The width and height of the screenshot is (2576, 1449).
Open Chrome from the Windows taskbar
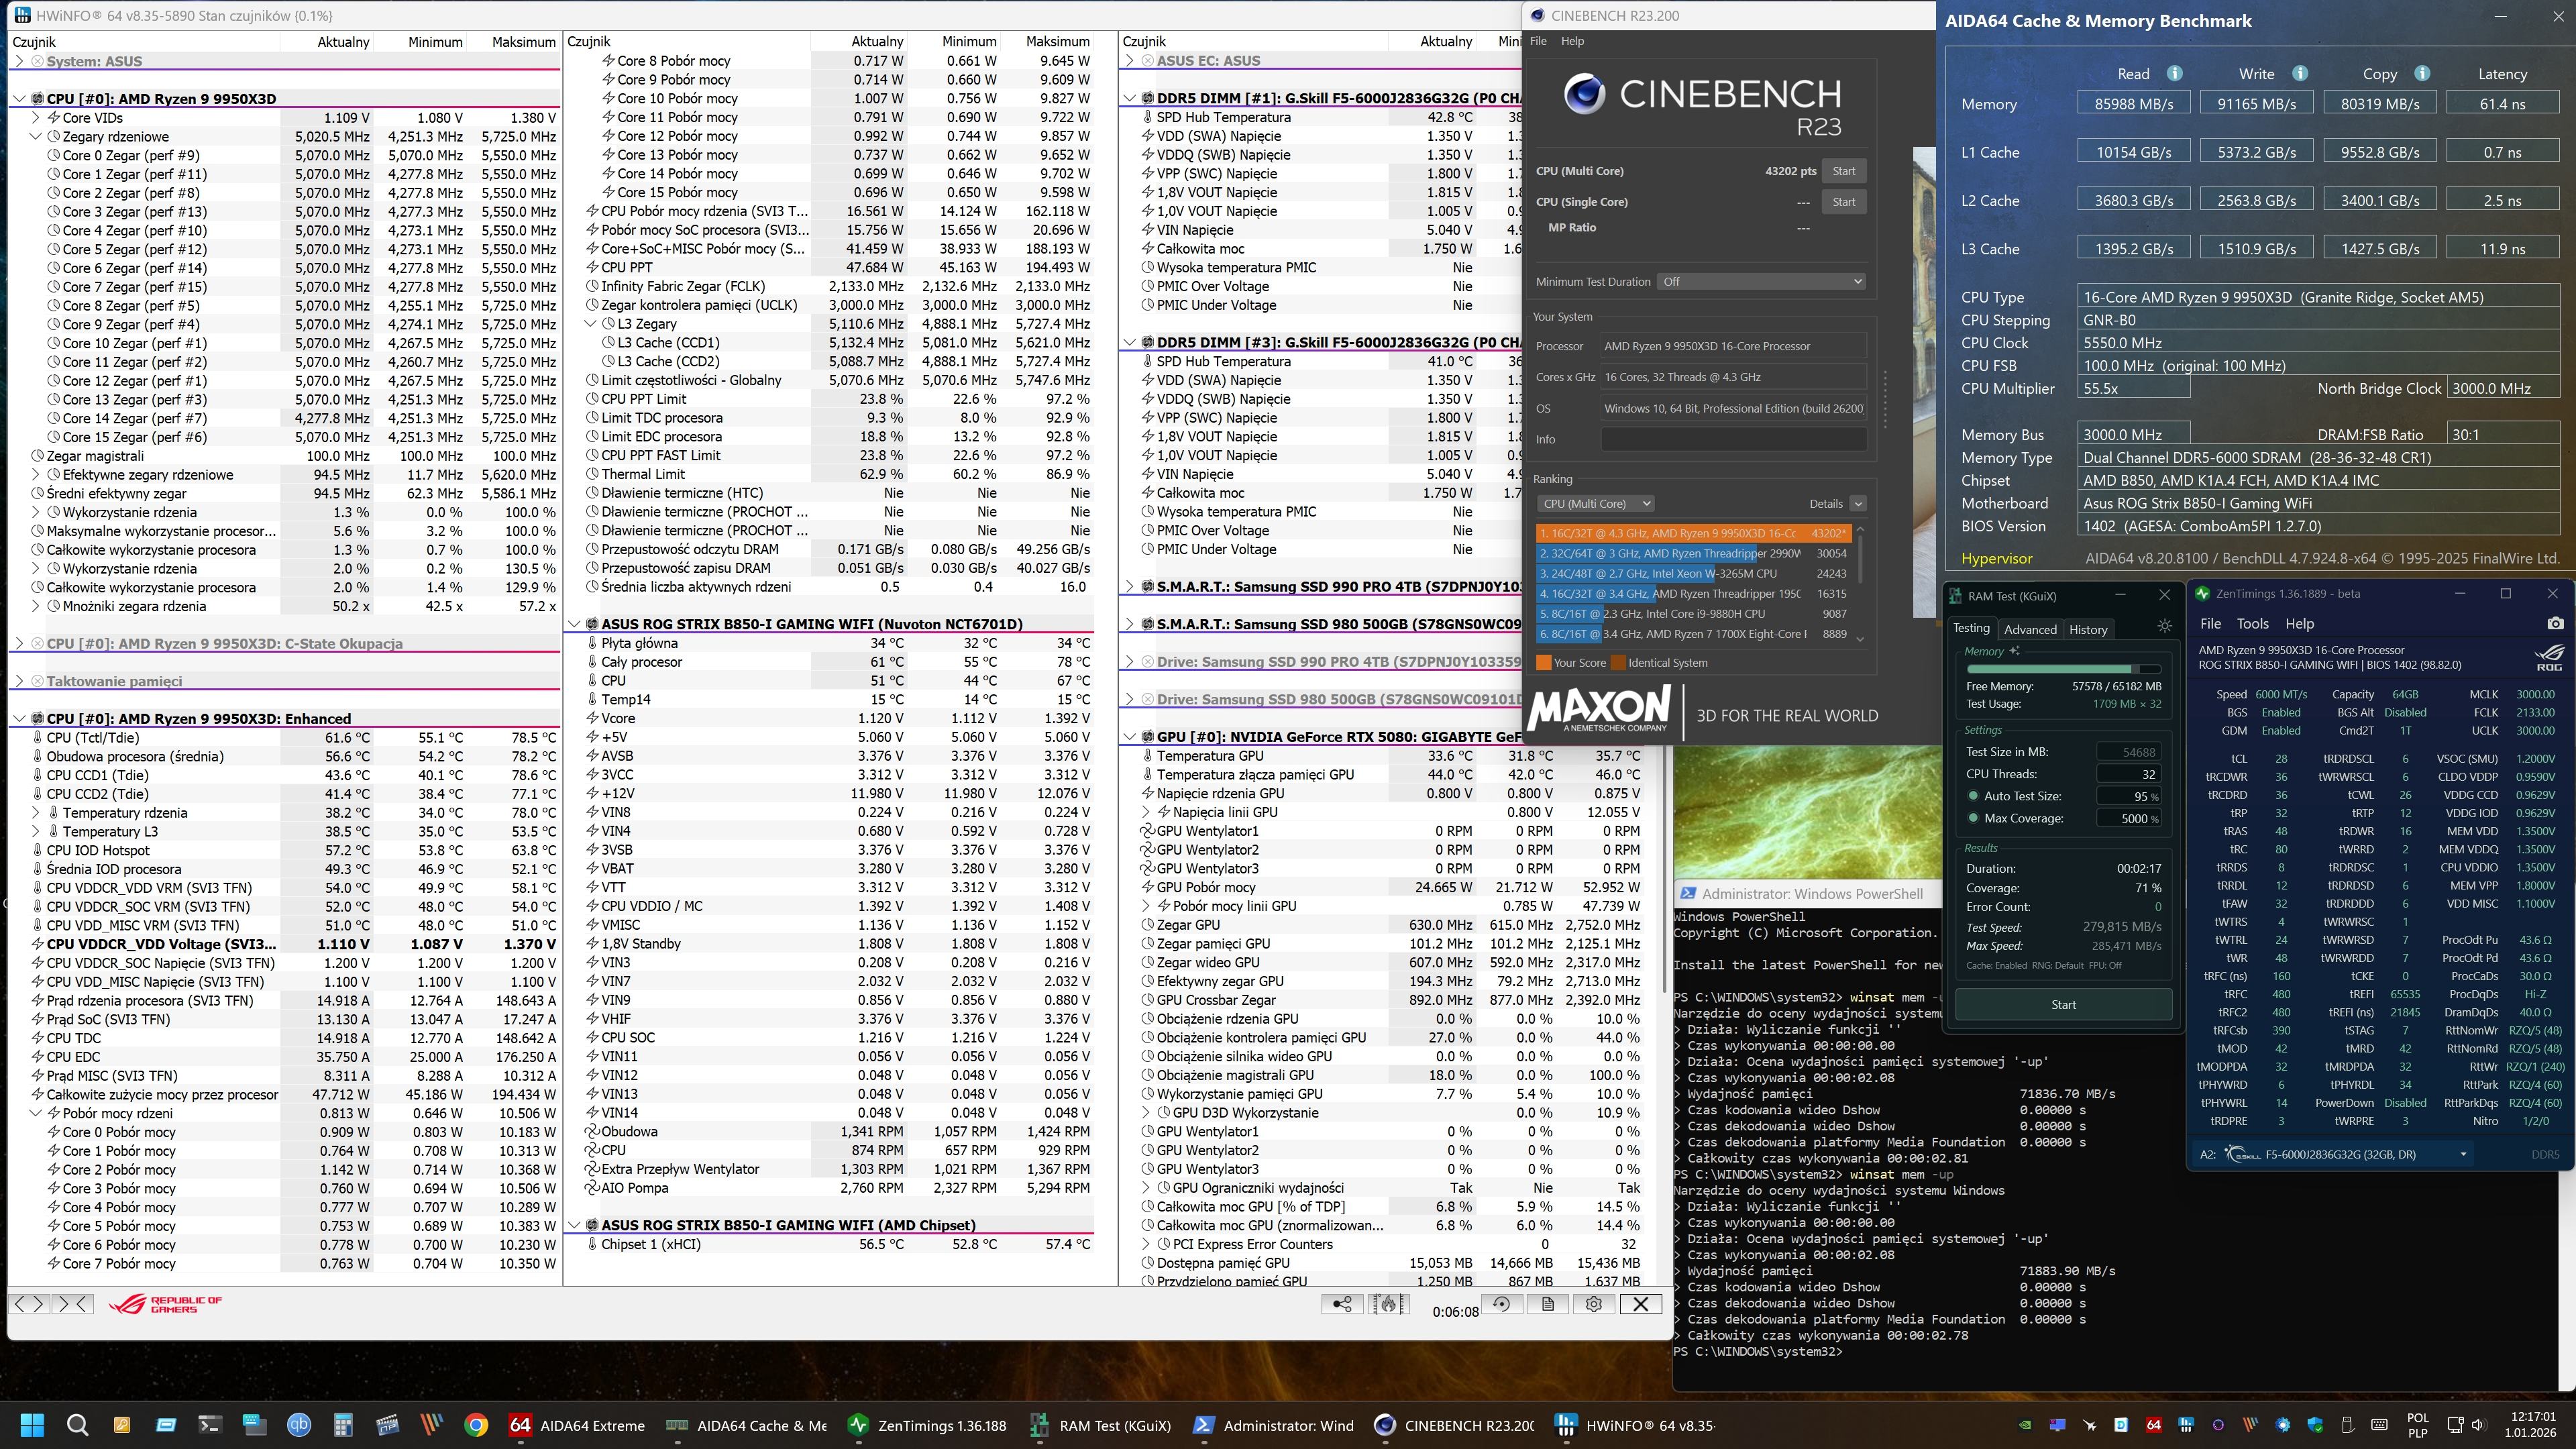click(x=476, y=1426)
